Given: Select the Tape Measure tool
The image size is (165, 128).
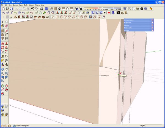Looking at the screenshot, I should coord(2,56).
